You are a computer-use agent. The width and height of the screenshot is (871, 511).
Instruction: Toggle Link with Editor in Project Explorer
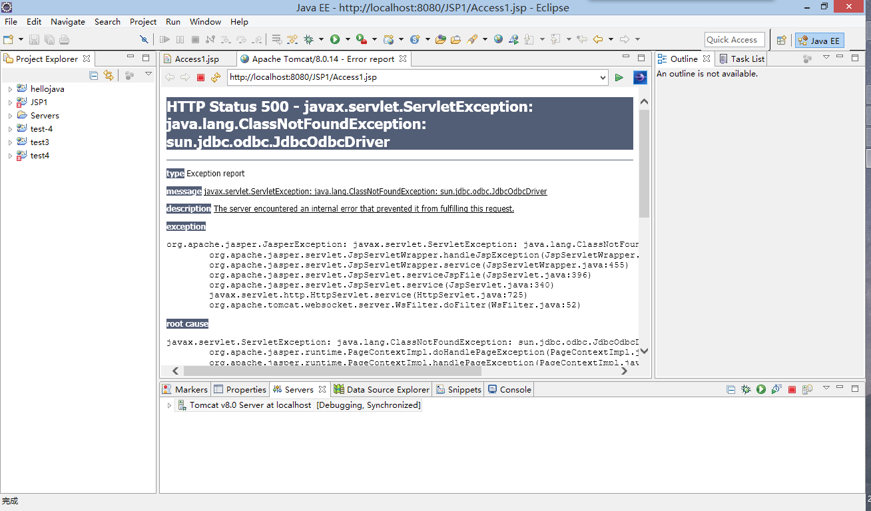coord(109,75)
